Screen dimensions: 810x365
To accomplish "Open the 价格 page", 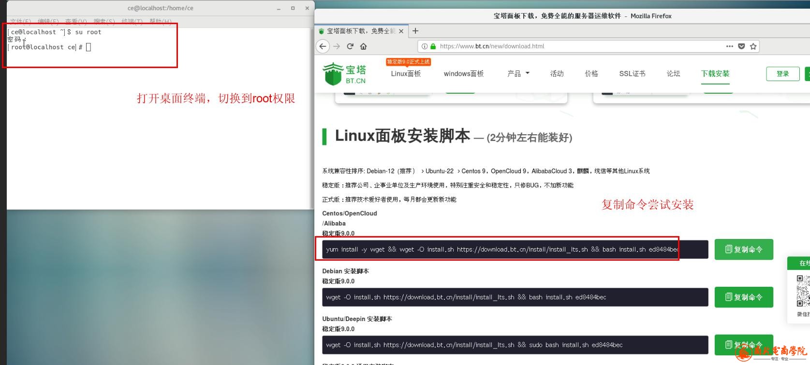I will pyautogui.click(x=591, y=74).
